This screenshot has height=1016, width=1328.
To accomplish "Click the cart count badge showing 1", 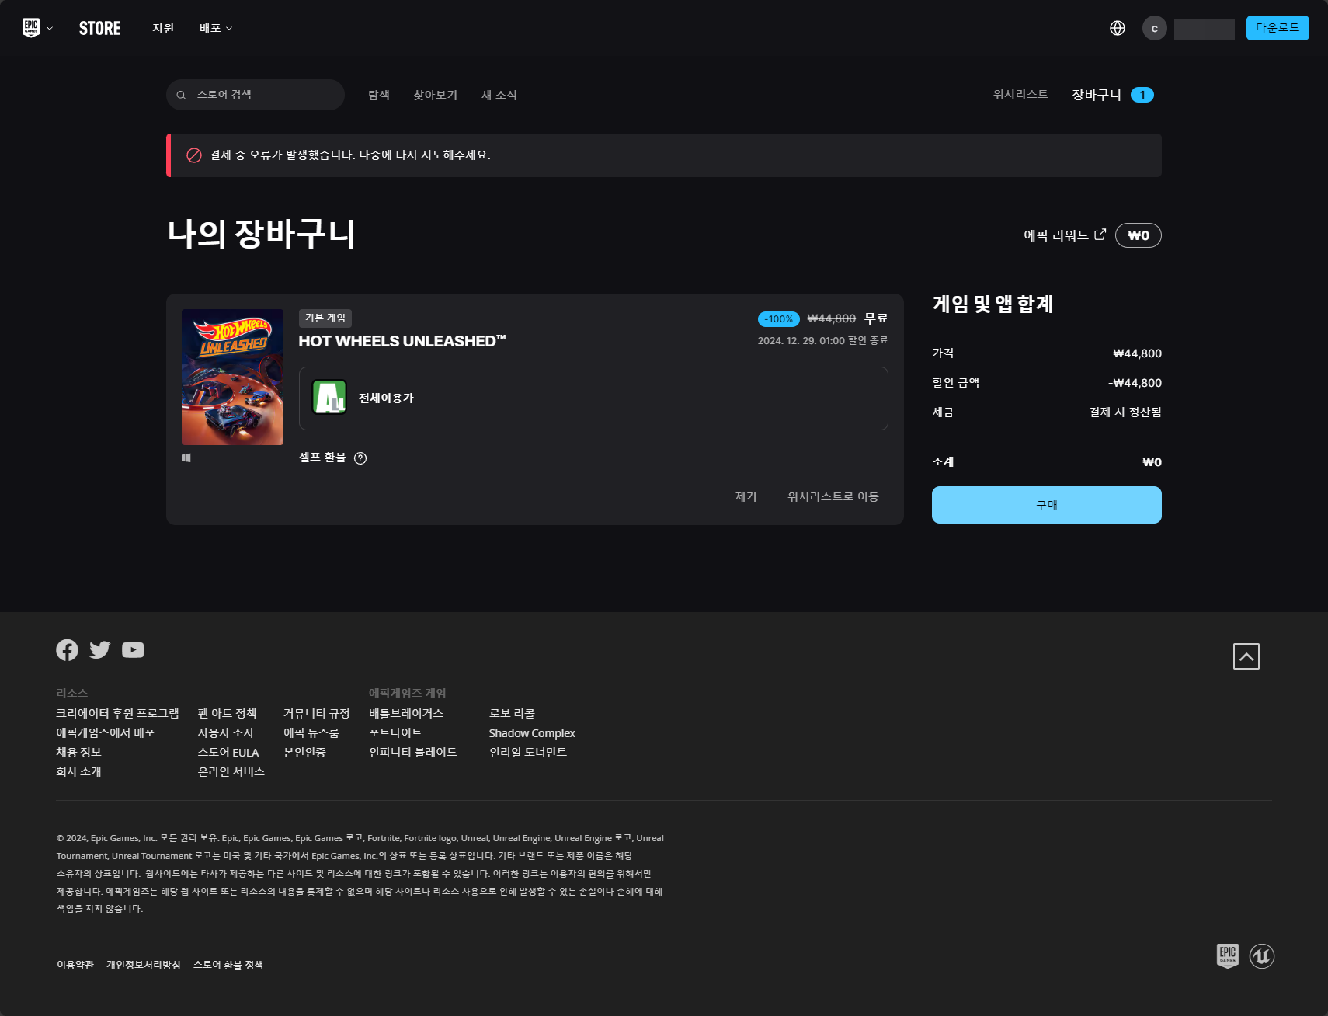I will (x=1142, y=95).
